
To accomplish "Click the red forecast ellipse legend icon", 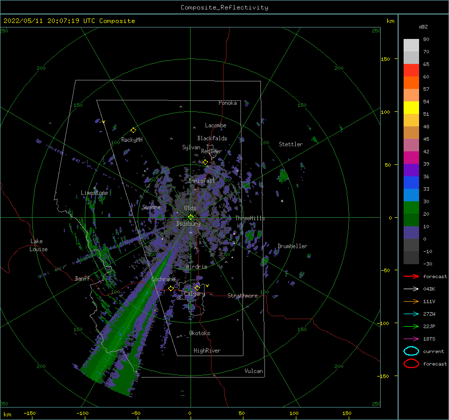I will pos(411,364).
